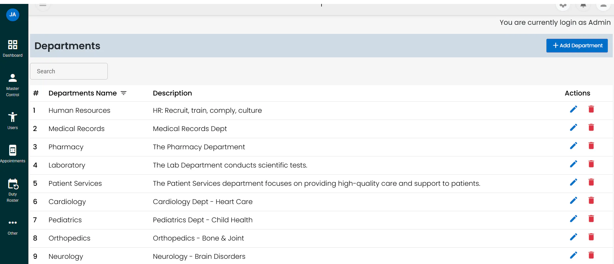The height and width of the screenshot is (264, 614).
Task: Edit the Pharmacy department entry
Action: click(x=574, y=146)
